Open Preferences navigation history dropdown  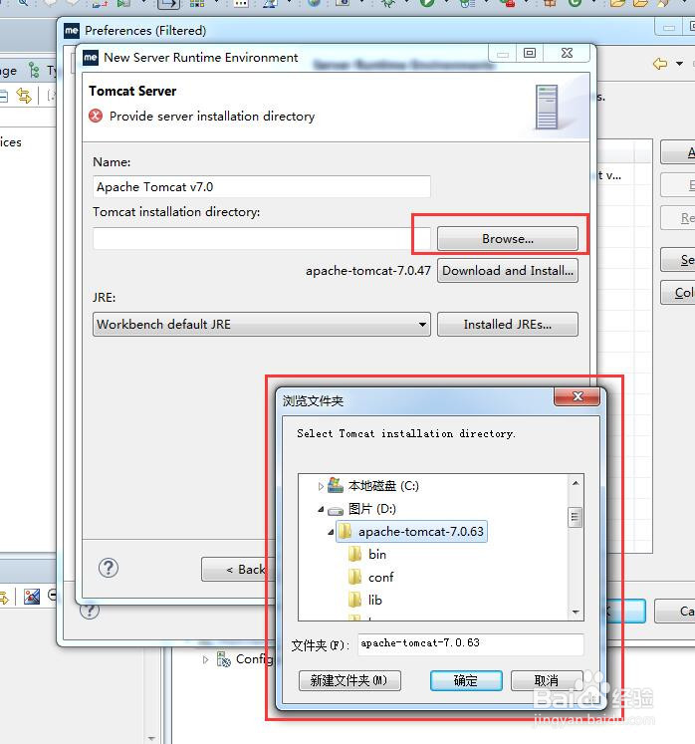click(679, 64)
